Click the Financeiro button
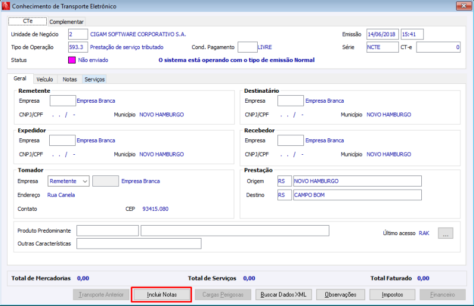The width and height of the screenshot is (474, 306). (x=443, y=295)
